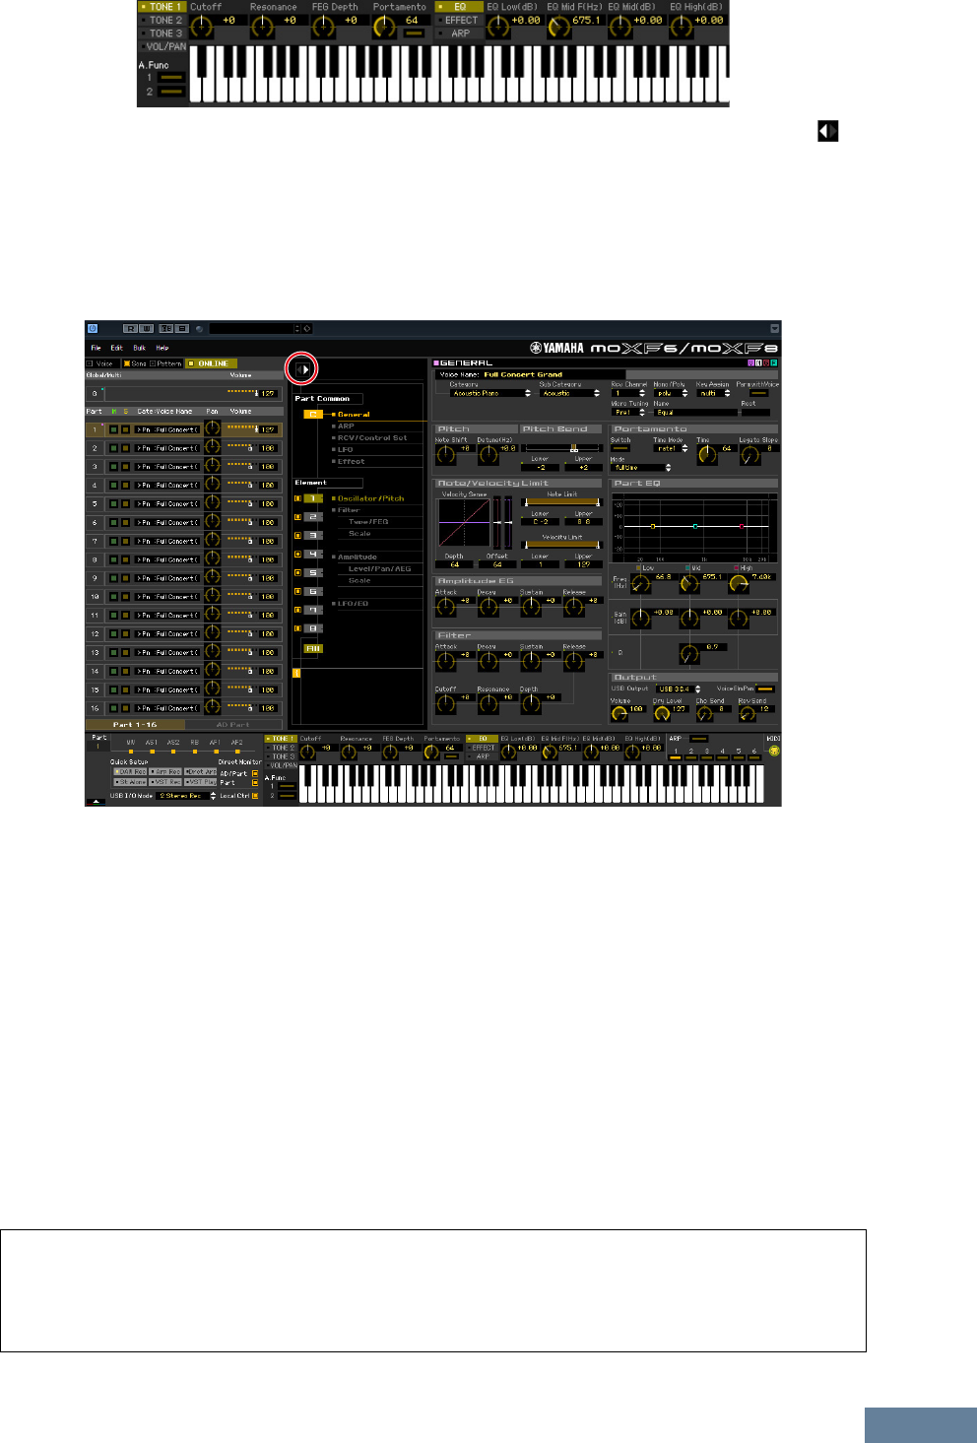Open the Edit menu
Image resolution: width=977 pixels, height=1443 pixels.
coord(116,348)
